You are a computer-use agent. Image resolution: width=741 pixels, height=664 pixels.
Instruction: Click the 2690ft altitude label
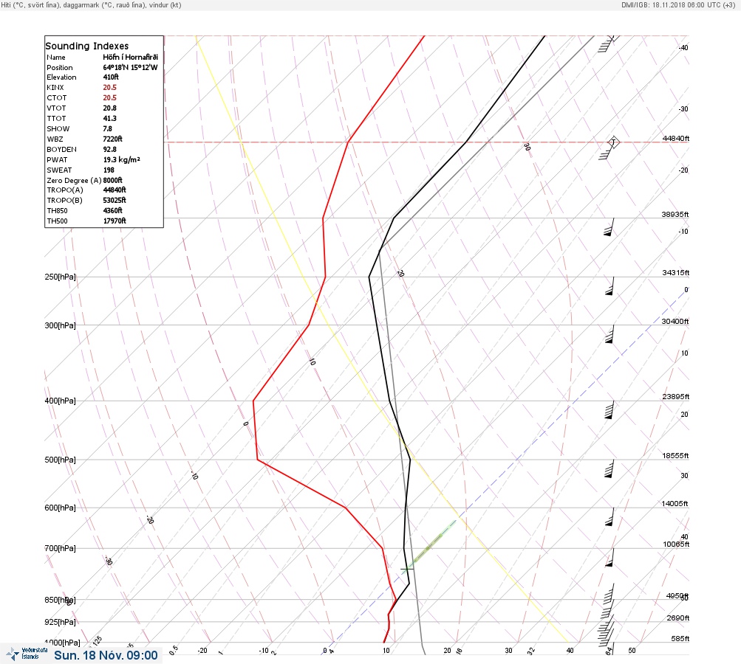pos(677,619)
